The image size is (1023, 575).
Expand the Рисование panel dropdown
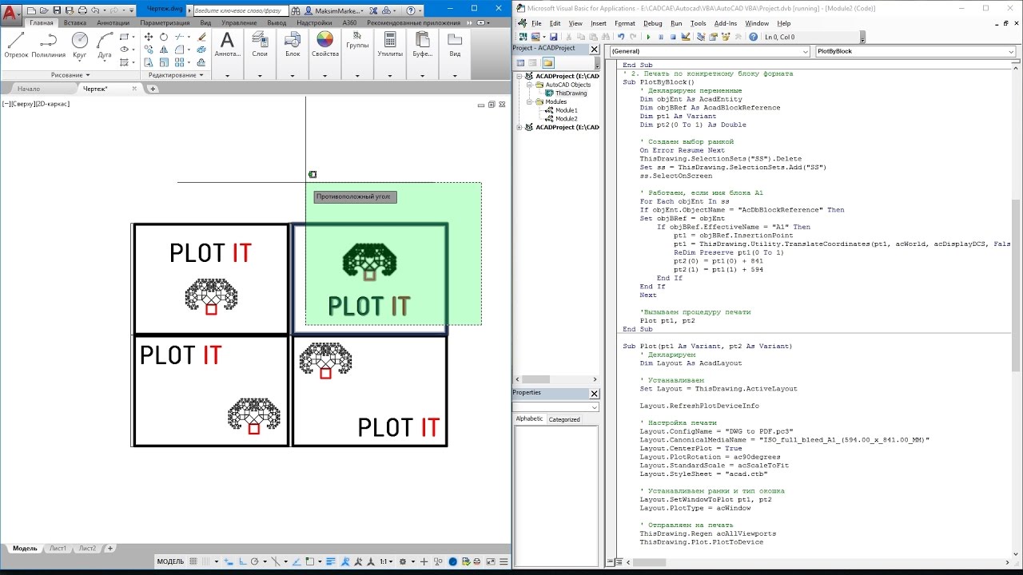(x=70, y=75)
